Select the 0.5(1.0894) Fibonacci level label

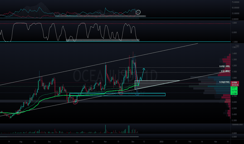pos(225,71)
